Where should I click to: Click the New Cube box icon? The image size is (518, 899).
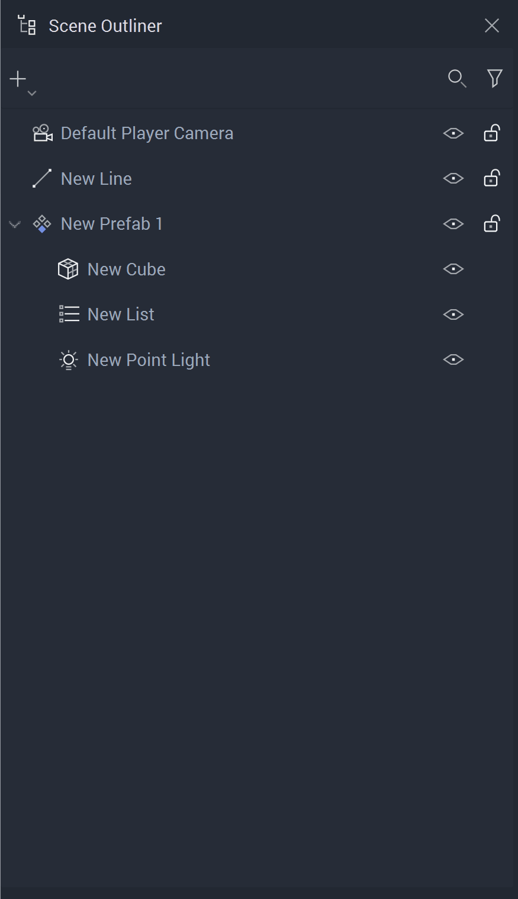tap(68, 269)
